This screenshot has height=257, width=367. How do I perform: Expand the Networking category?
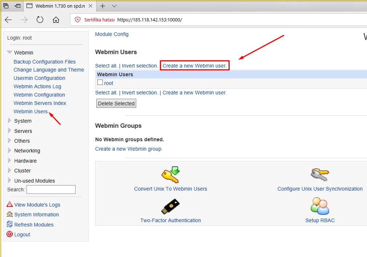coord(9,150)
